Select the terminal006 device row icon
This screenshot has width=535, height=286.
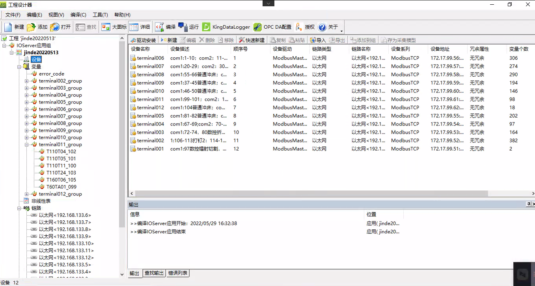point(133,58)
